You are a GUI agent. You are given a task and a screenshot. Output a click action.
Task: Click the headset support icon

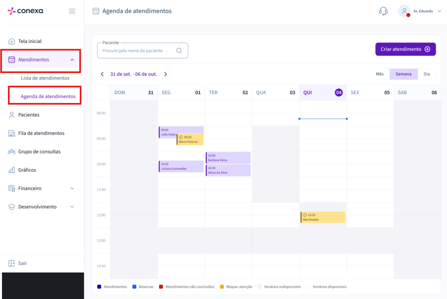tap(383, 11)
